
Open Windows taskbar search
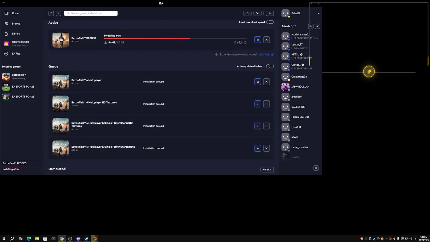[12, 239]
